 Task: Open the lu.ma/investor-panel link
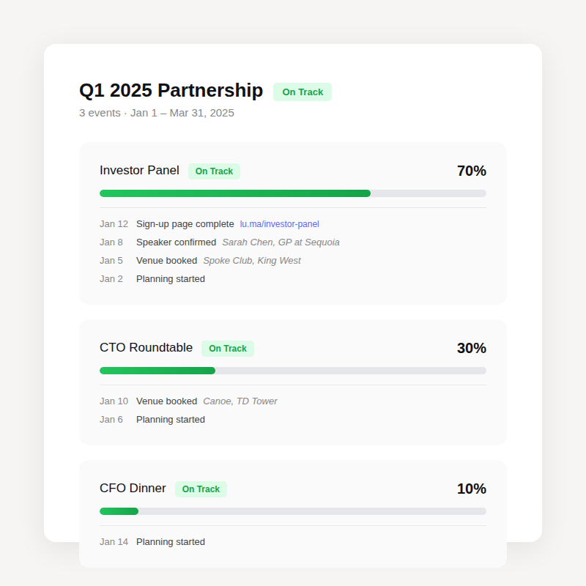point(279,224)
